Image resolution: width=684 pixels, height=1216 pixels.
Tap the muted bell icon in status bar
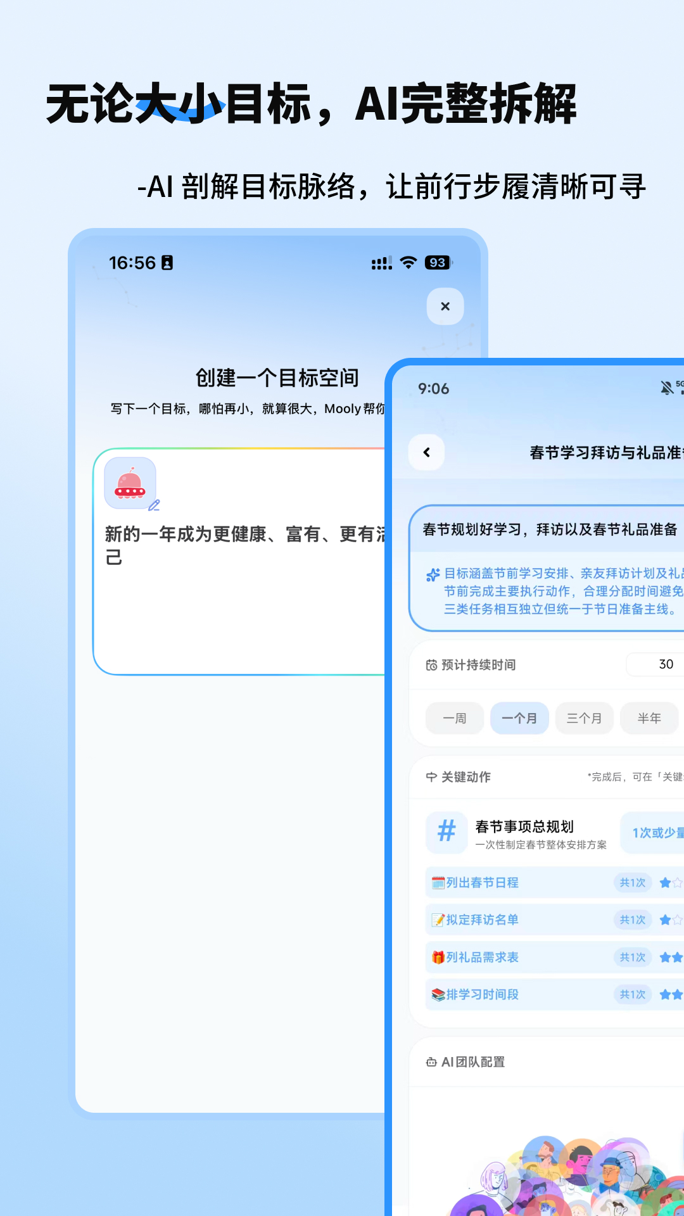pos(667,388)
